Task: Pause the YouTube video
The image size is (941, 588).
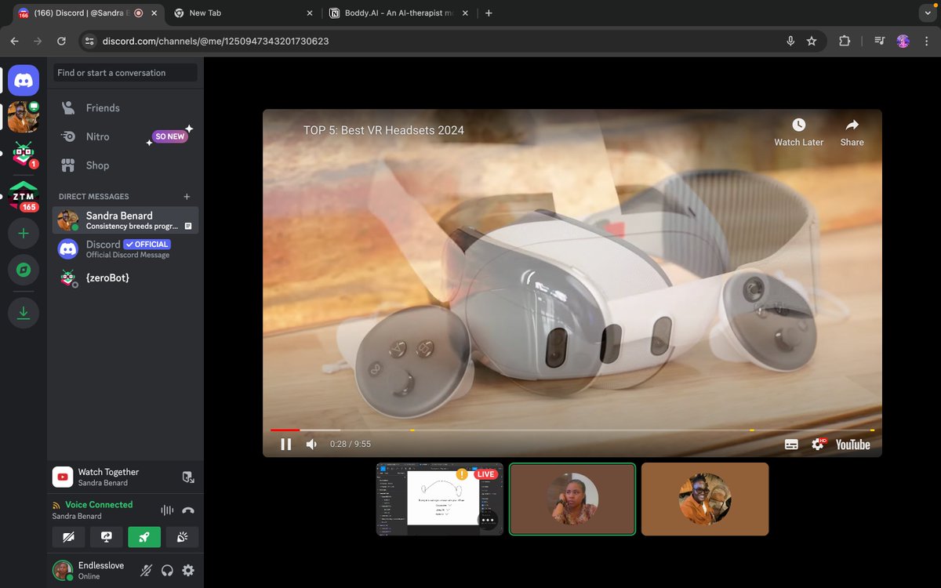Action: 285,445
